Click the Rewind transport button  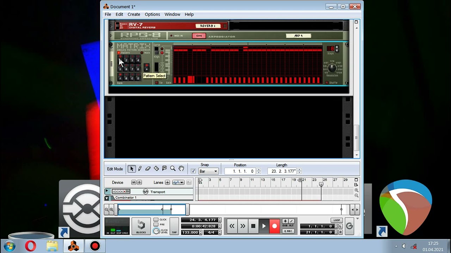tap(232, 226)
